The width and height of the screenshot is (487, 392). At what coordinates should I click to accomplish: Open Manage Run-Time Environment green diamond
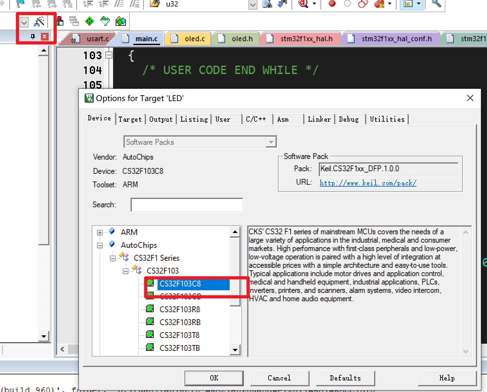coord(90,21)
